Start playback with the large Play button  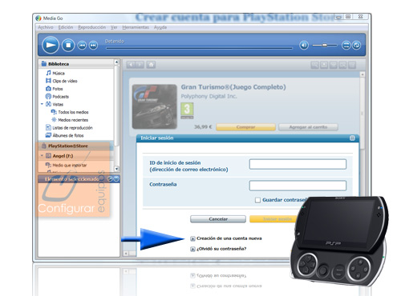51,45
